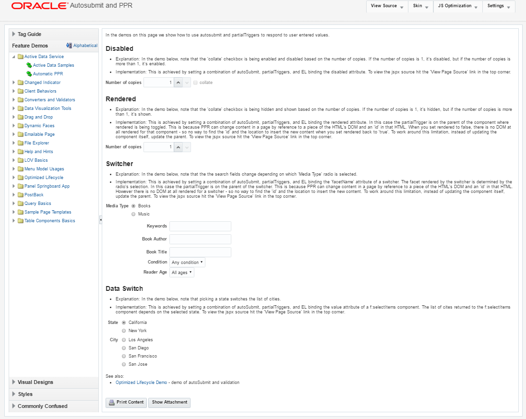Increase copies in the Rendered section
Image resolution: width=526 pixels, height=419 pixels.
179,147
